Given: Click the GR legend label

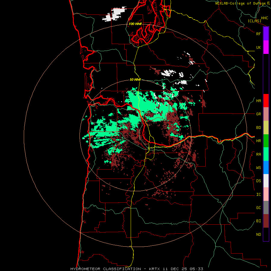Looking at the screenshot, I should pyautogui.click(x=258, y=114).
